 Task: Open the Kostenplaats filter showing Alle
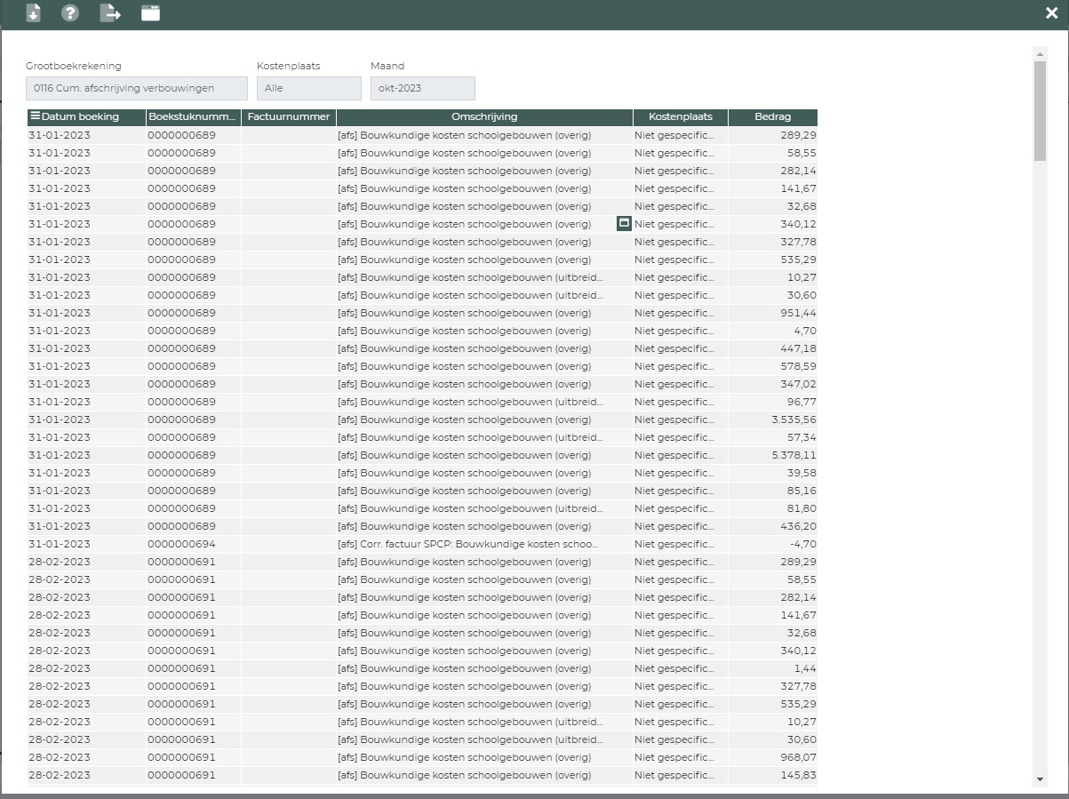(308, 89)
